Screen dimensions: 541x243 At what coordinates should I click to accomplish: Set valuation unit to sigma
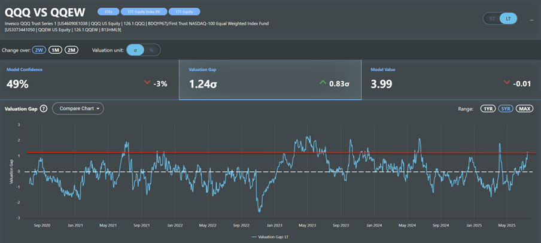coord(135,50)
